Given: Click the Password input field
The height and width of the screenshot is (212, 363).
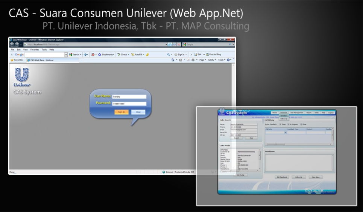Looking at the screenshot, I should (x=129, y=104).
